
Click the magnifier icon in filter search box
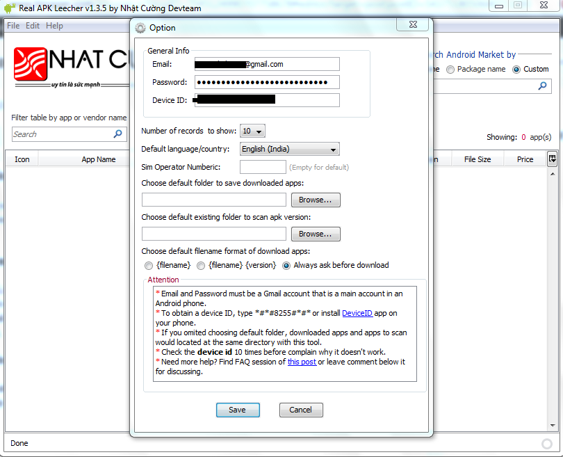click(117, 134)
